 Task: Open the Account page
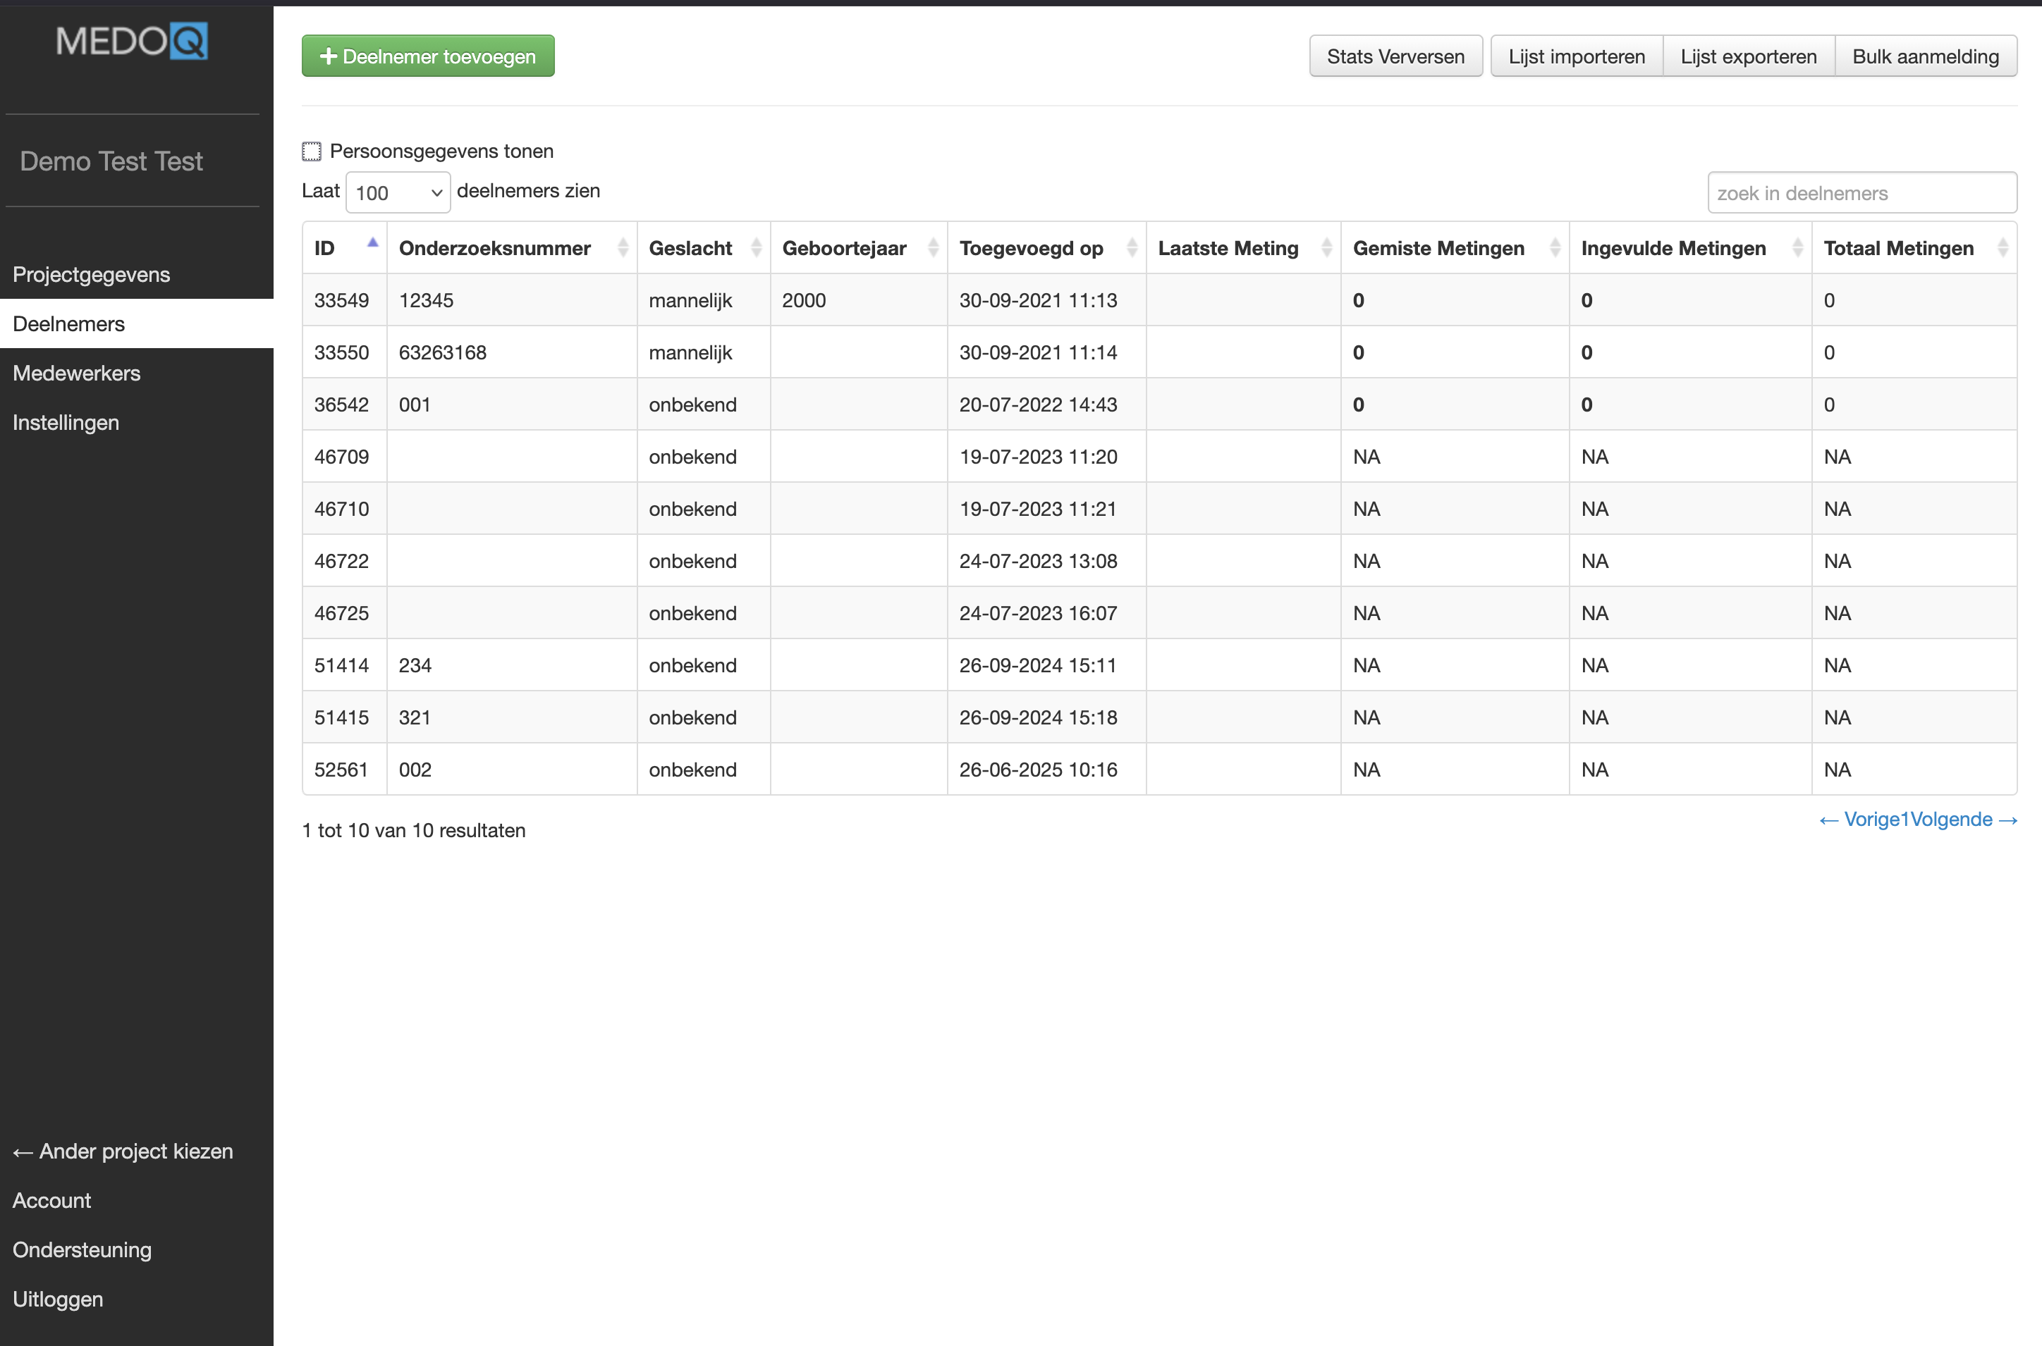tap(51, 1200)
